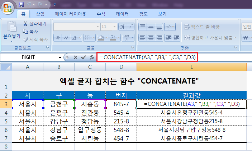This screenshot has width=252, height=151.
Task: Open the Name Box dropdown arrow
Action: click(x=60, y=57)
